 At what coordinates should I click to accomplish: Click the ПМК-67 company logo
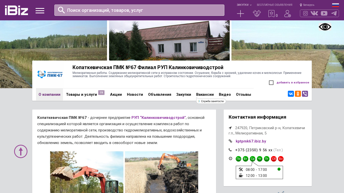(x=50, y=74)
